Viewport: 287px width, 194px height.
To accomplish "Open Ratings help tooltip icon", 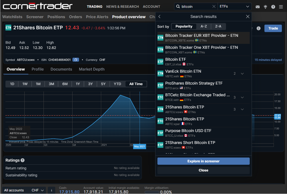I will click(23, 160).
